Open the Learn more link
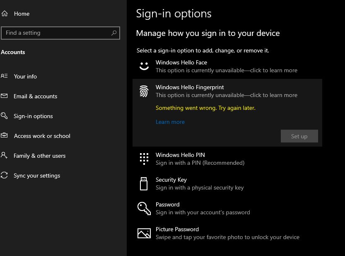Screen dimensions: 345x256 point(170,122)
